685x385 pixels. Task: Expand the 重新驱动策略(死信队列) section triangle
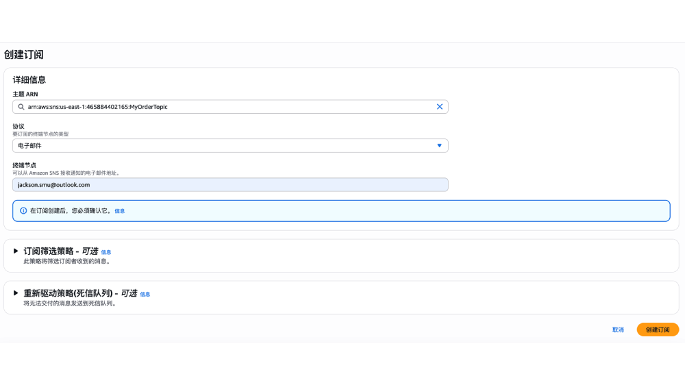click(16, 293)
